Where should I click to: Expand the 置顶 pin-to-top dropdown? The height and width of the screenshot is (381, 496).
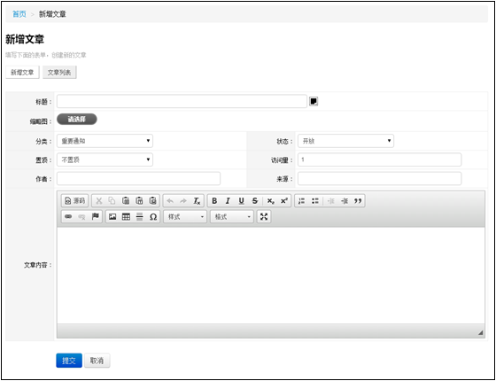pyautogui.click(x=105, y=159)
